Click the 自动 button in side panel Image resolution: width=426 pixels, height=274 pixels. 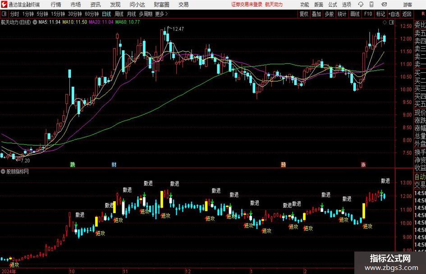click(420, 177)
